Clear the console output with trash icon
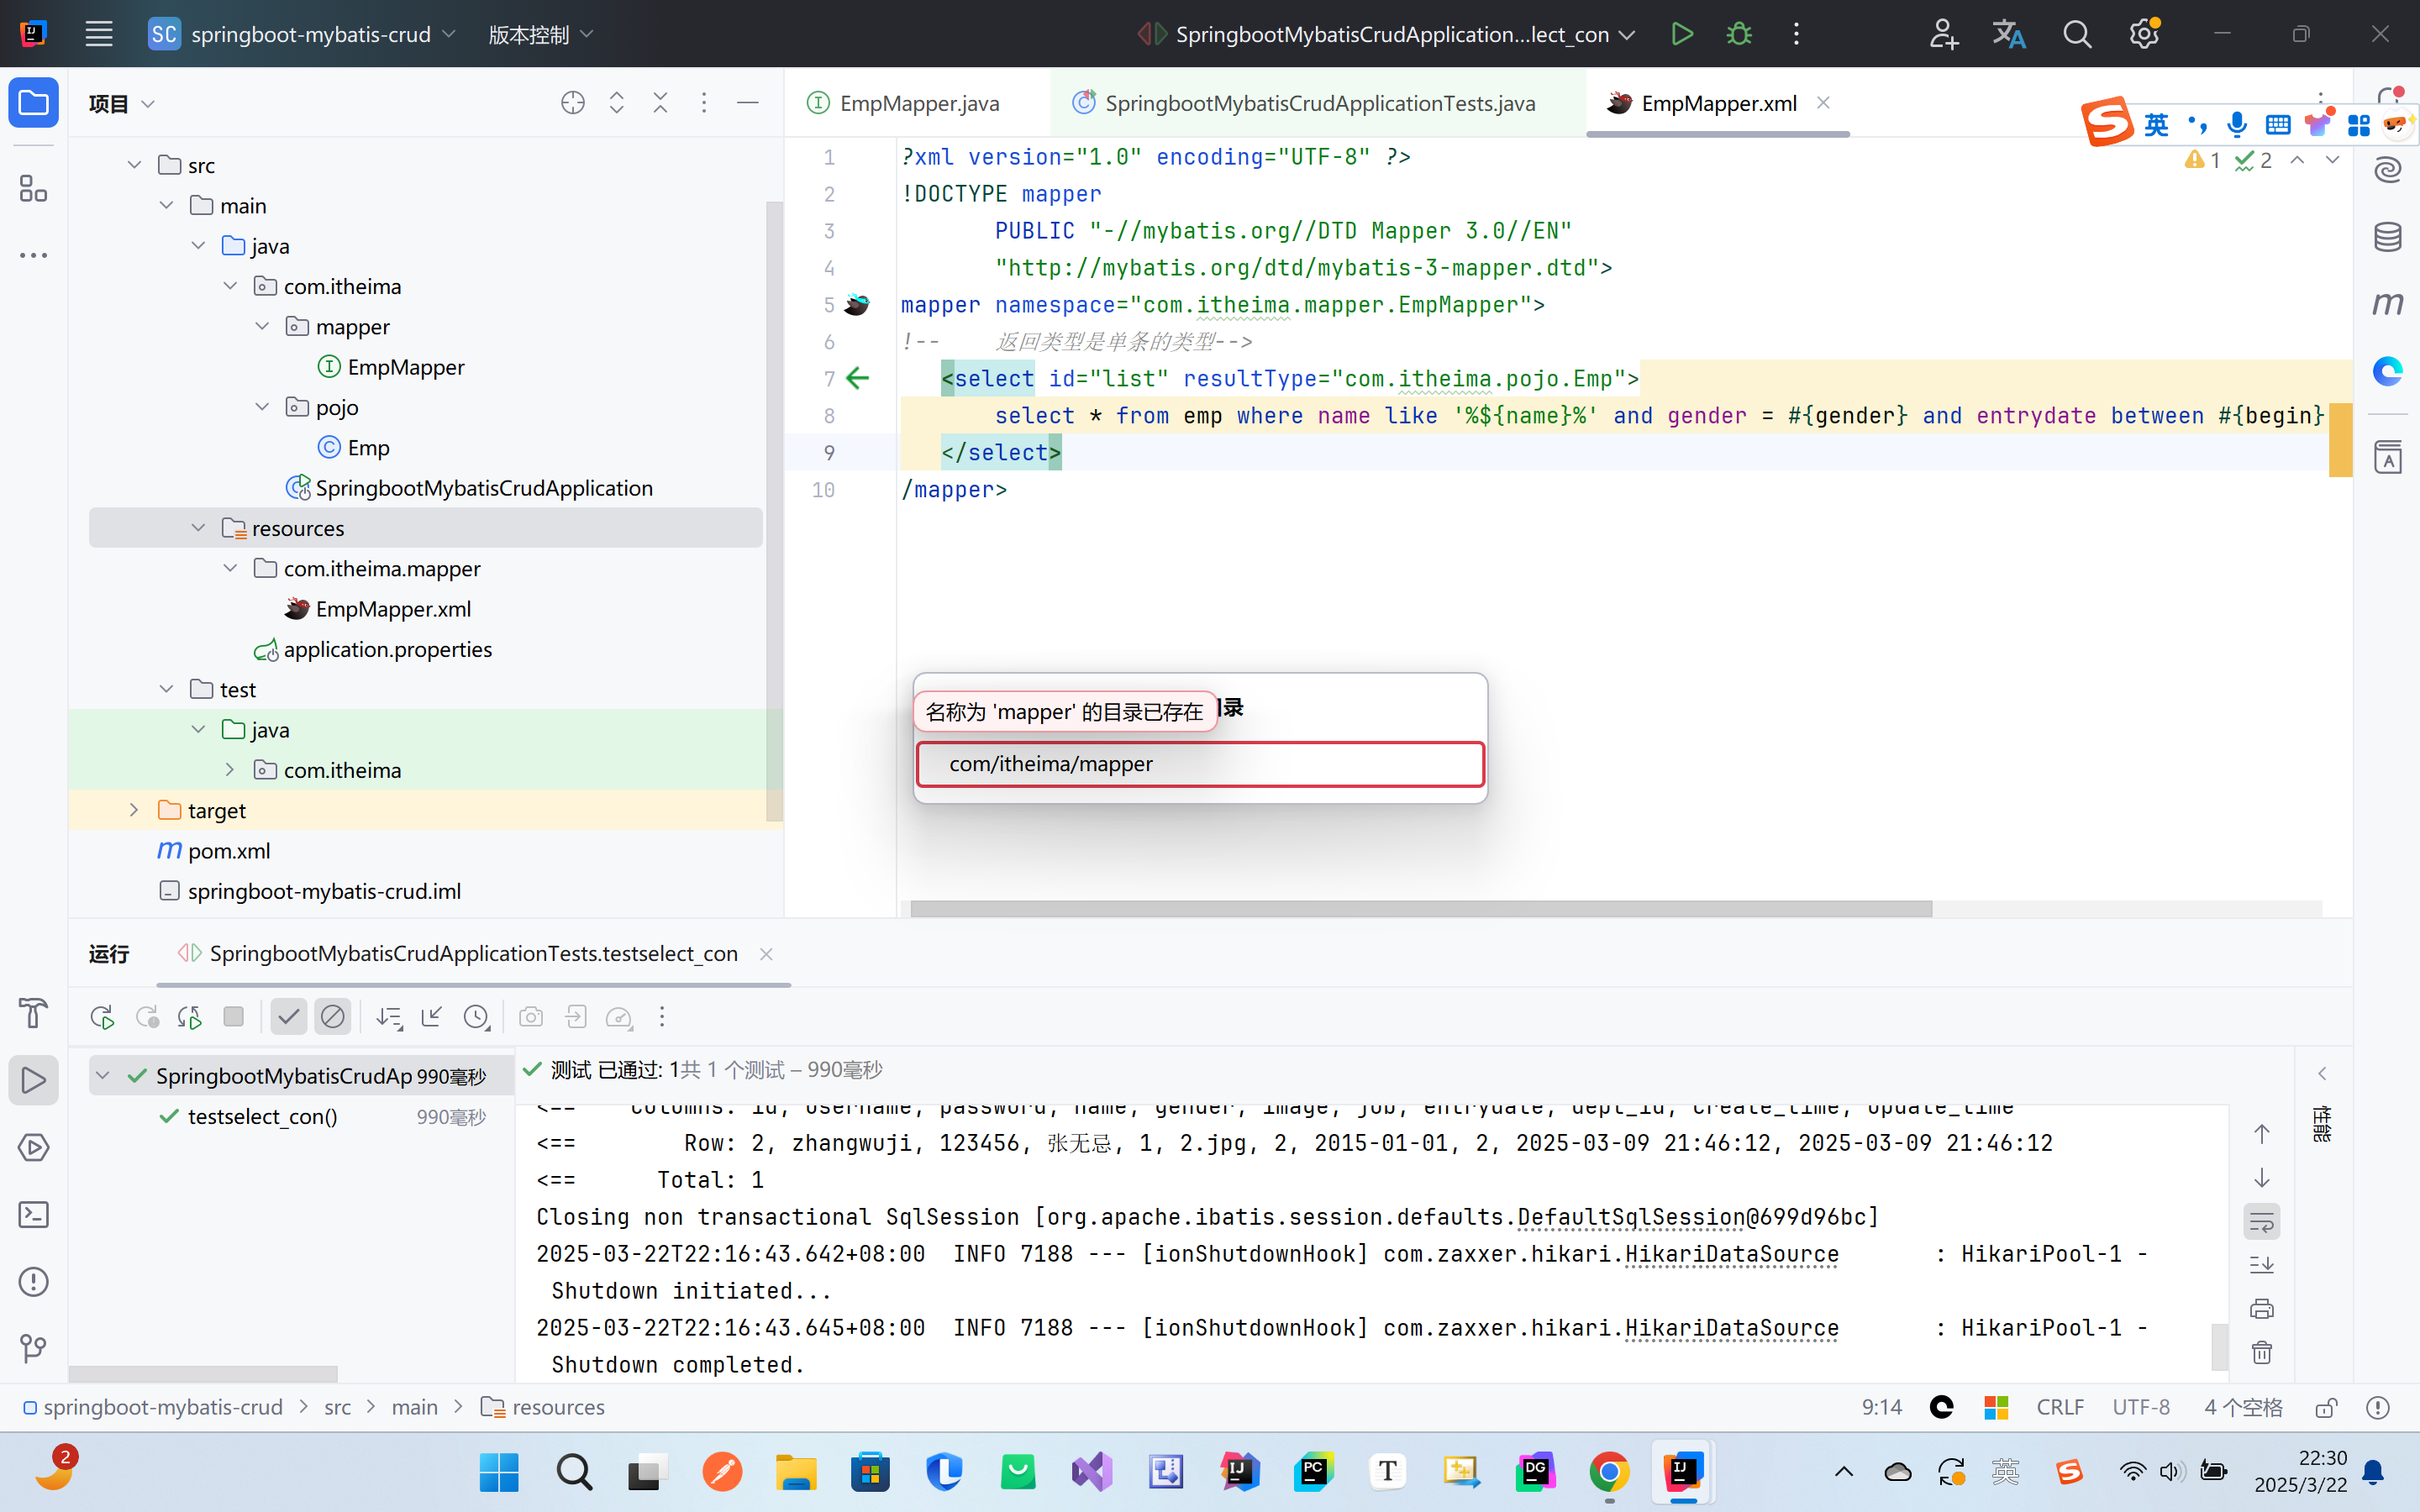Image resolution: width=2420 pixels, height=1512 pixels. pyautogui.click(x=2262, y=1353)
